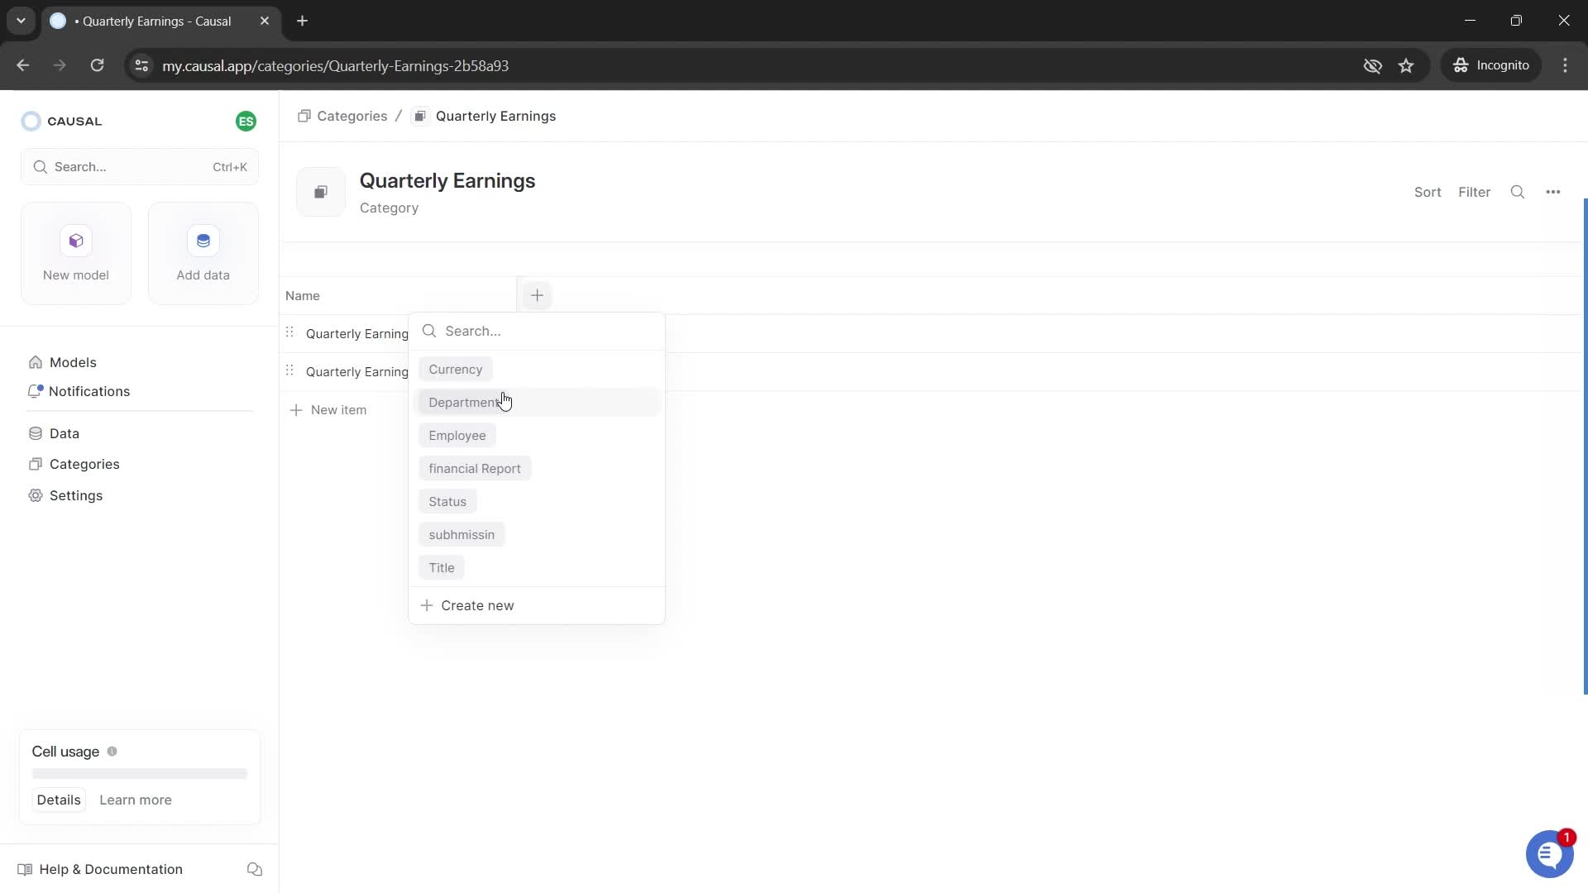The image size is (1588, 893).
Task: Open the Chrome three-dot menu
Action: click(x=1565, y=65)
